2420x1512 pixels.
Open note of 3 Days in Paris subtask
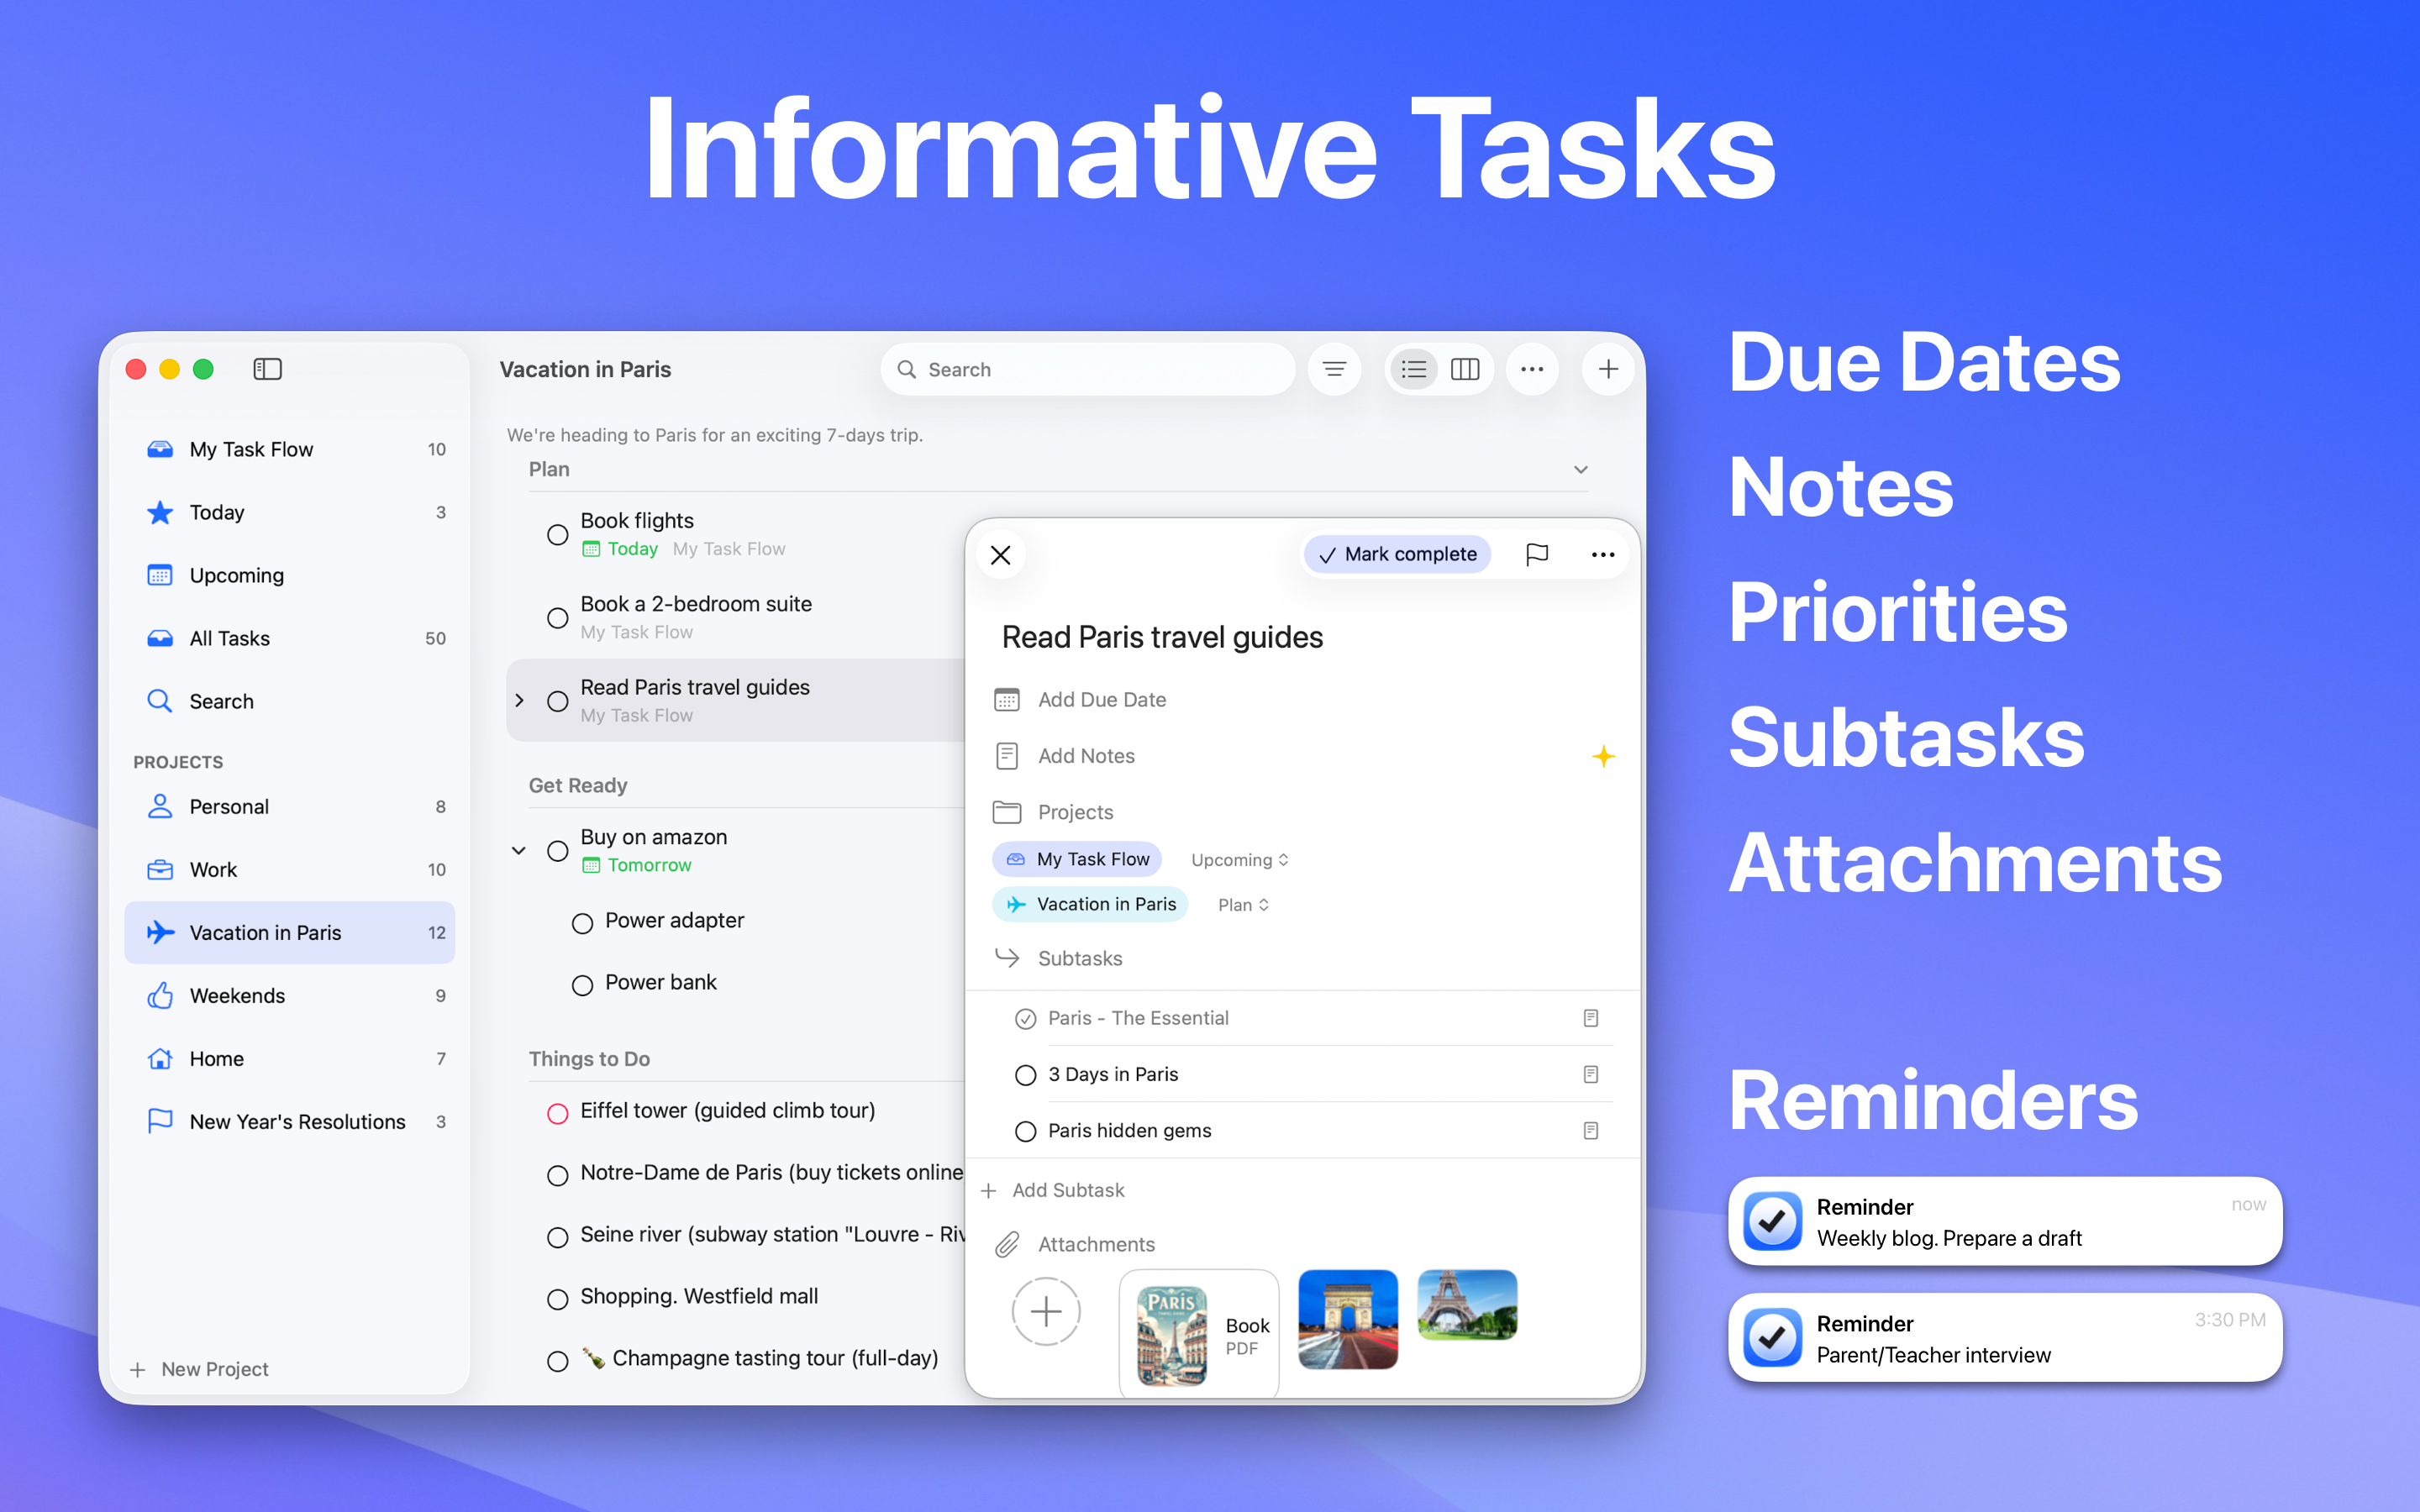coord(1591,1074)
